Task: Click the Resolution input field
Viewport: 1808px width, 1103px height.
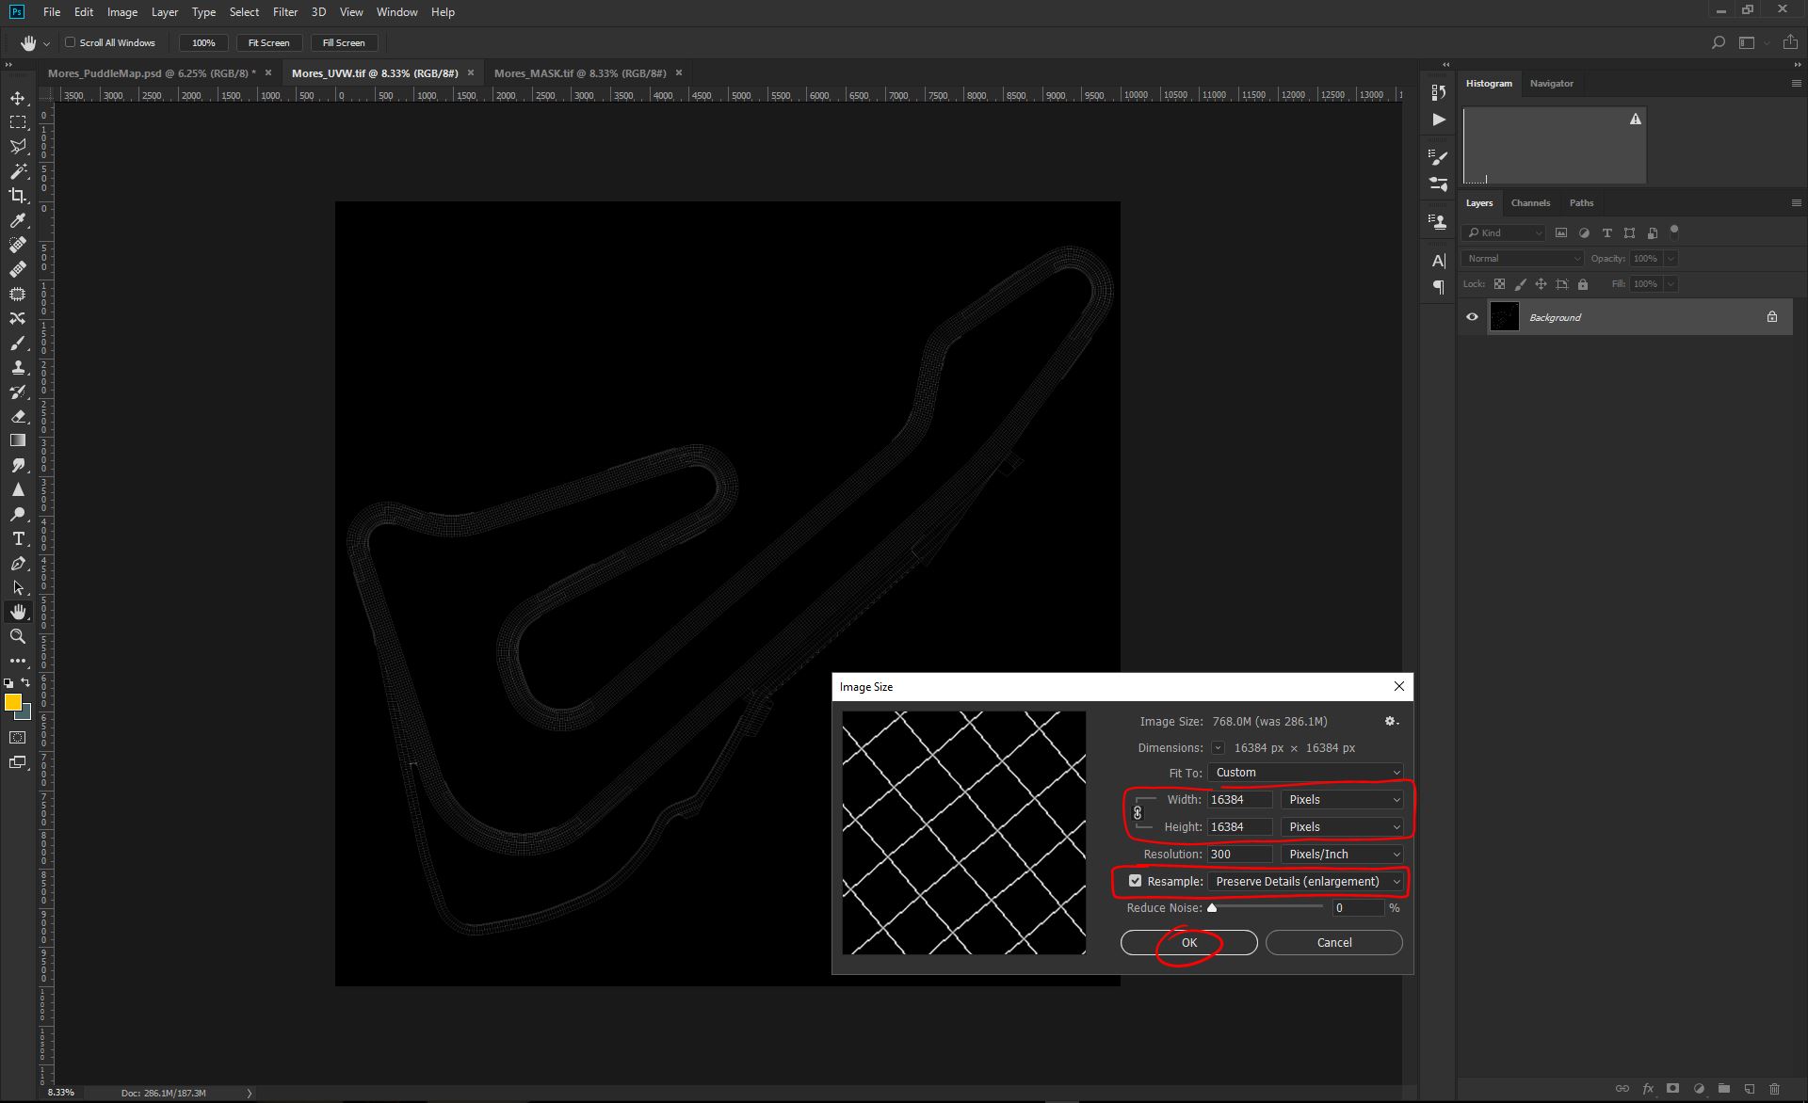Action: click(1240, 855)
